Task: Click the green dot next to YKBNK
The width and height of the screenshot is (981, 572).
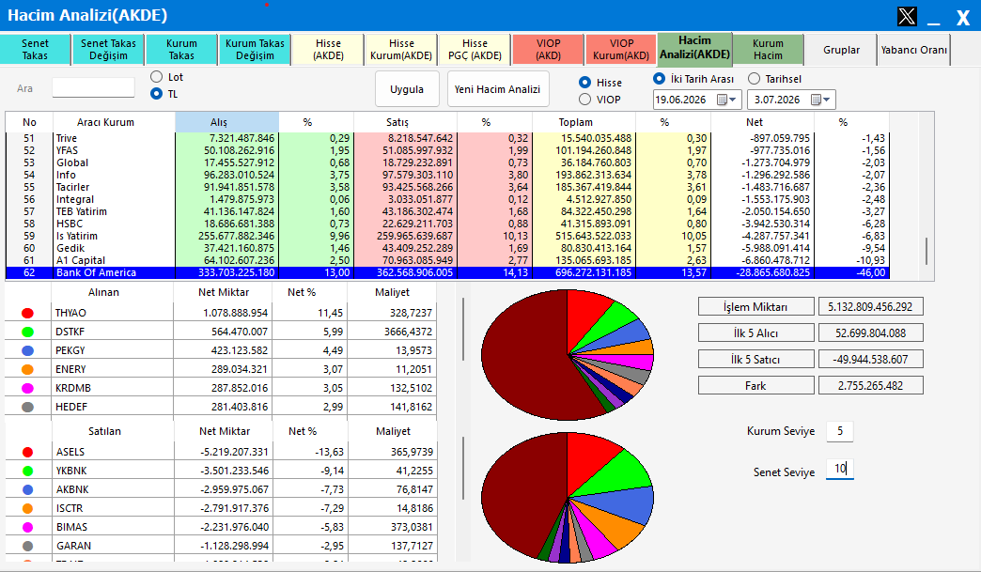Action: pyautogui.click(x=27, y=471)
